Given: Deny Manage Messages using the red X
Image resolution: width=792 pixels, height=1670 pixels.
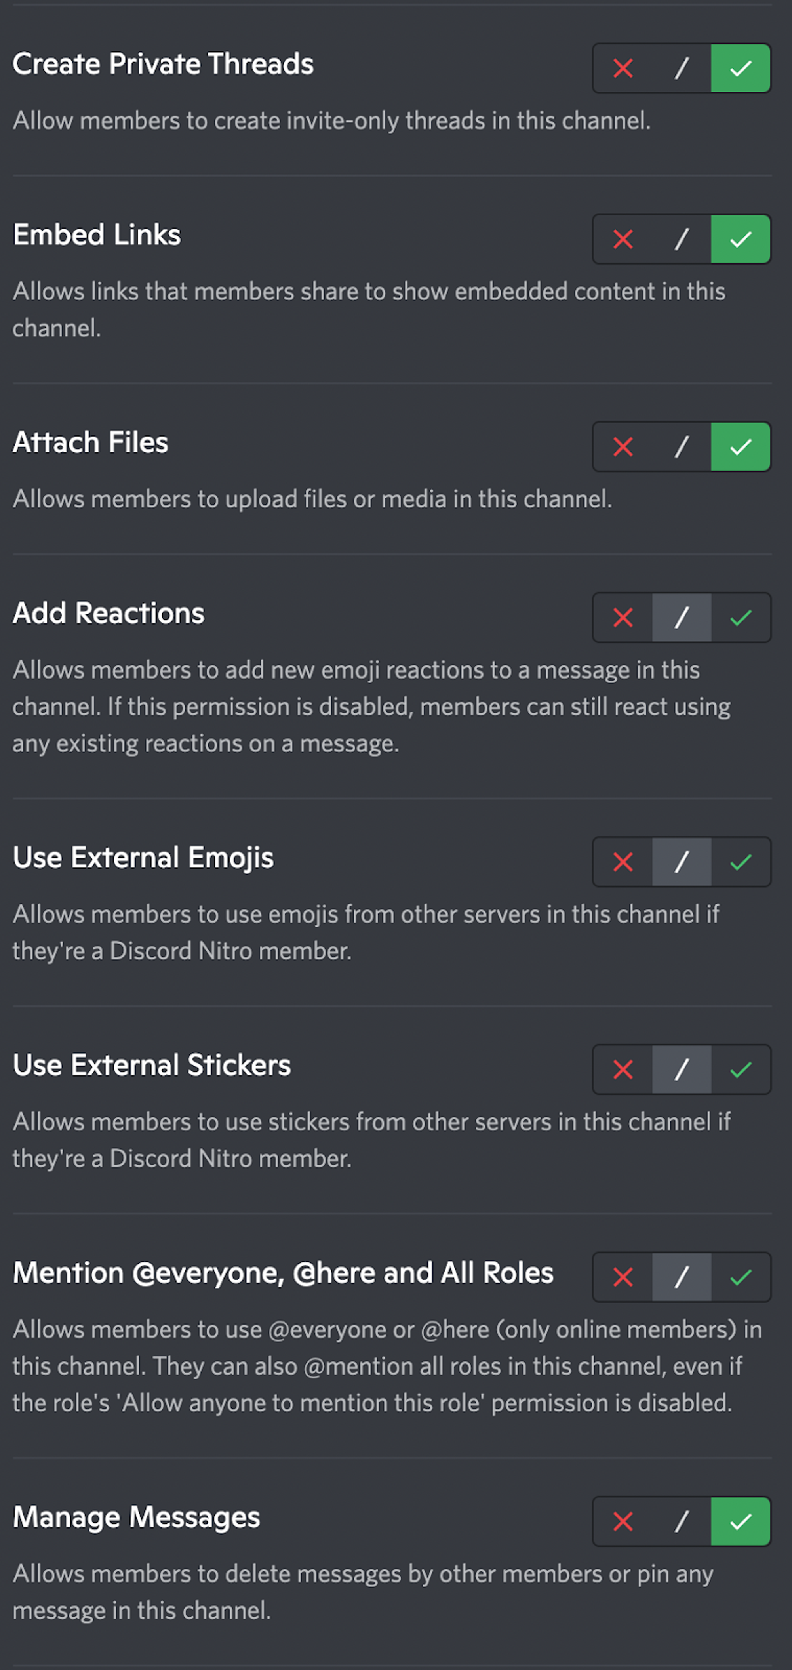Looking at the screenshot, I should (623, 1521).
